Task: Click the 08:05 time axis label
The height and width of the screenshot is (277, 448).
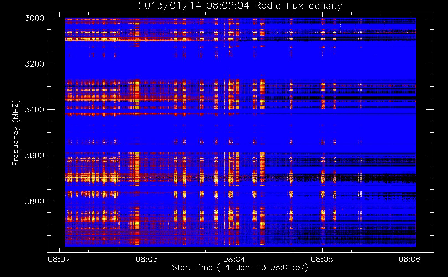Action: tap(322, 260)
